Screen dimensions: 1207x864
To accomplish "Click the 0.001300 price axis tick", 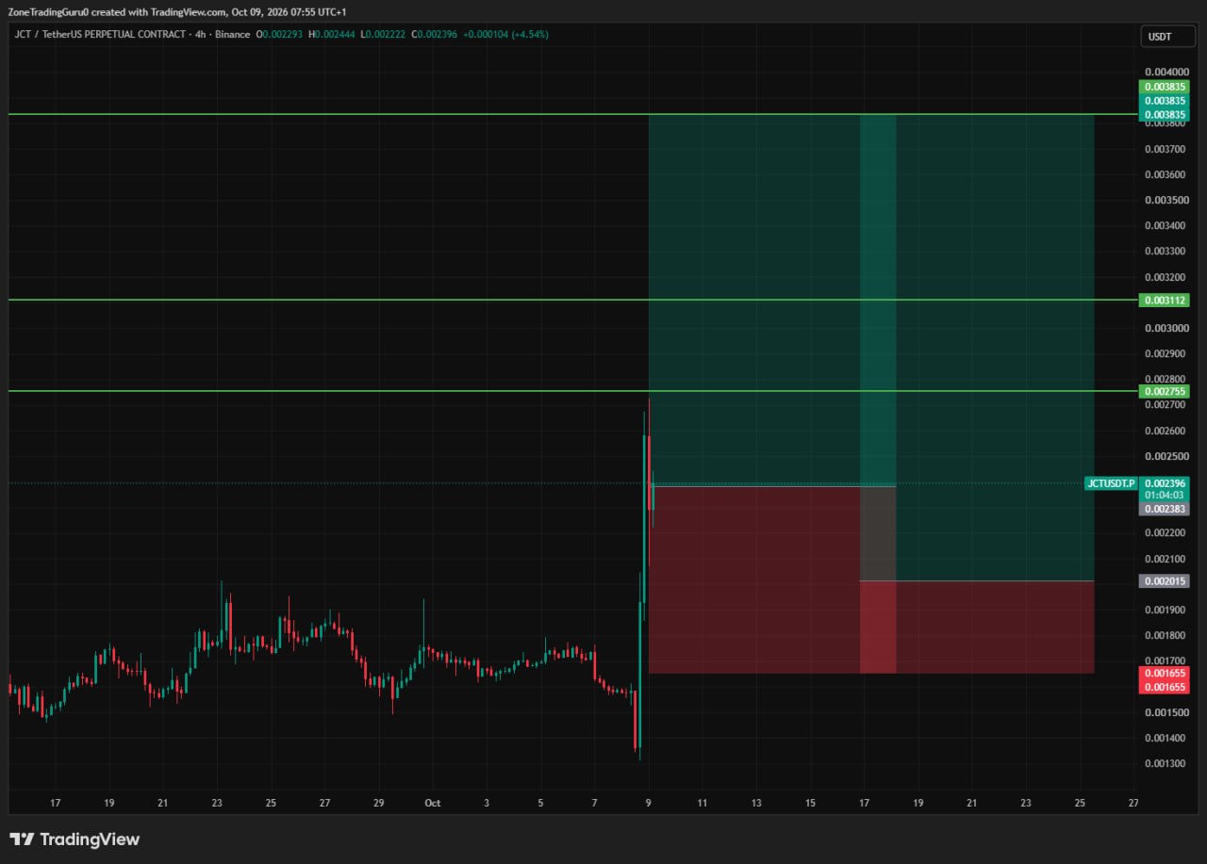I will pyautogui.click(x=1166, y=763).
